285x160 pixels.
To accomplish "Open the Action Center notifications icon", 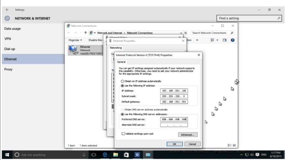I will [257, 155].
